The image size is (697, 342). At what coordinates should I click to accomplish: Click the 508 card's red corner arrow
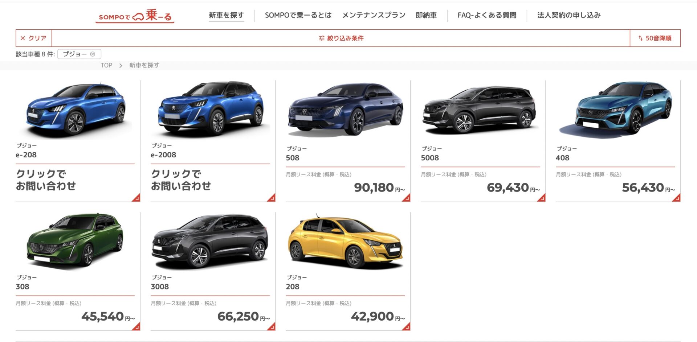(x=406, y=198)
